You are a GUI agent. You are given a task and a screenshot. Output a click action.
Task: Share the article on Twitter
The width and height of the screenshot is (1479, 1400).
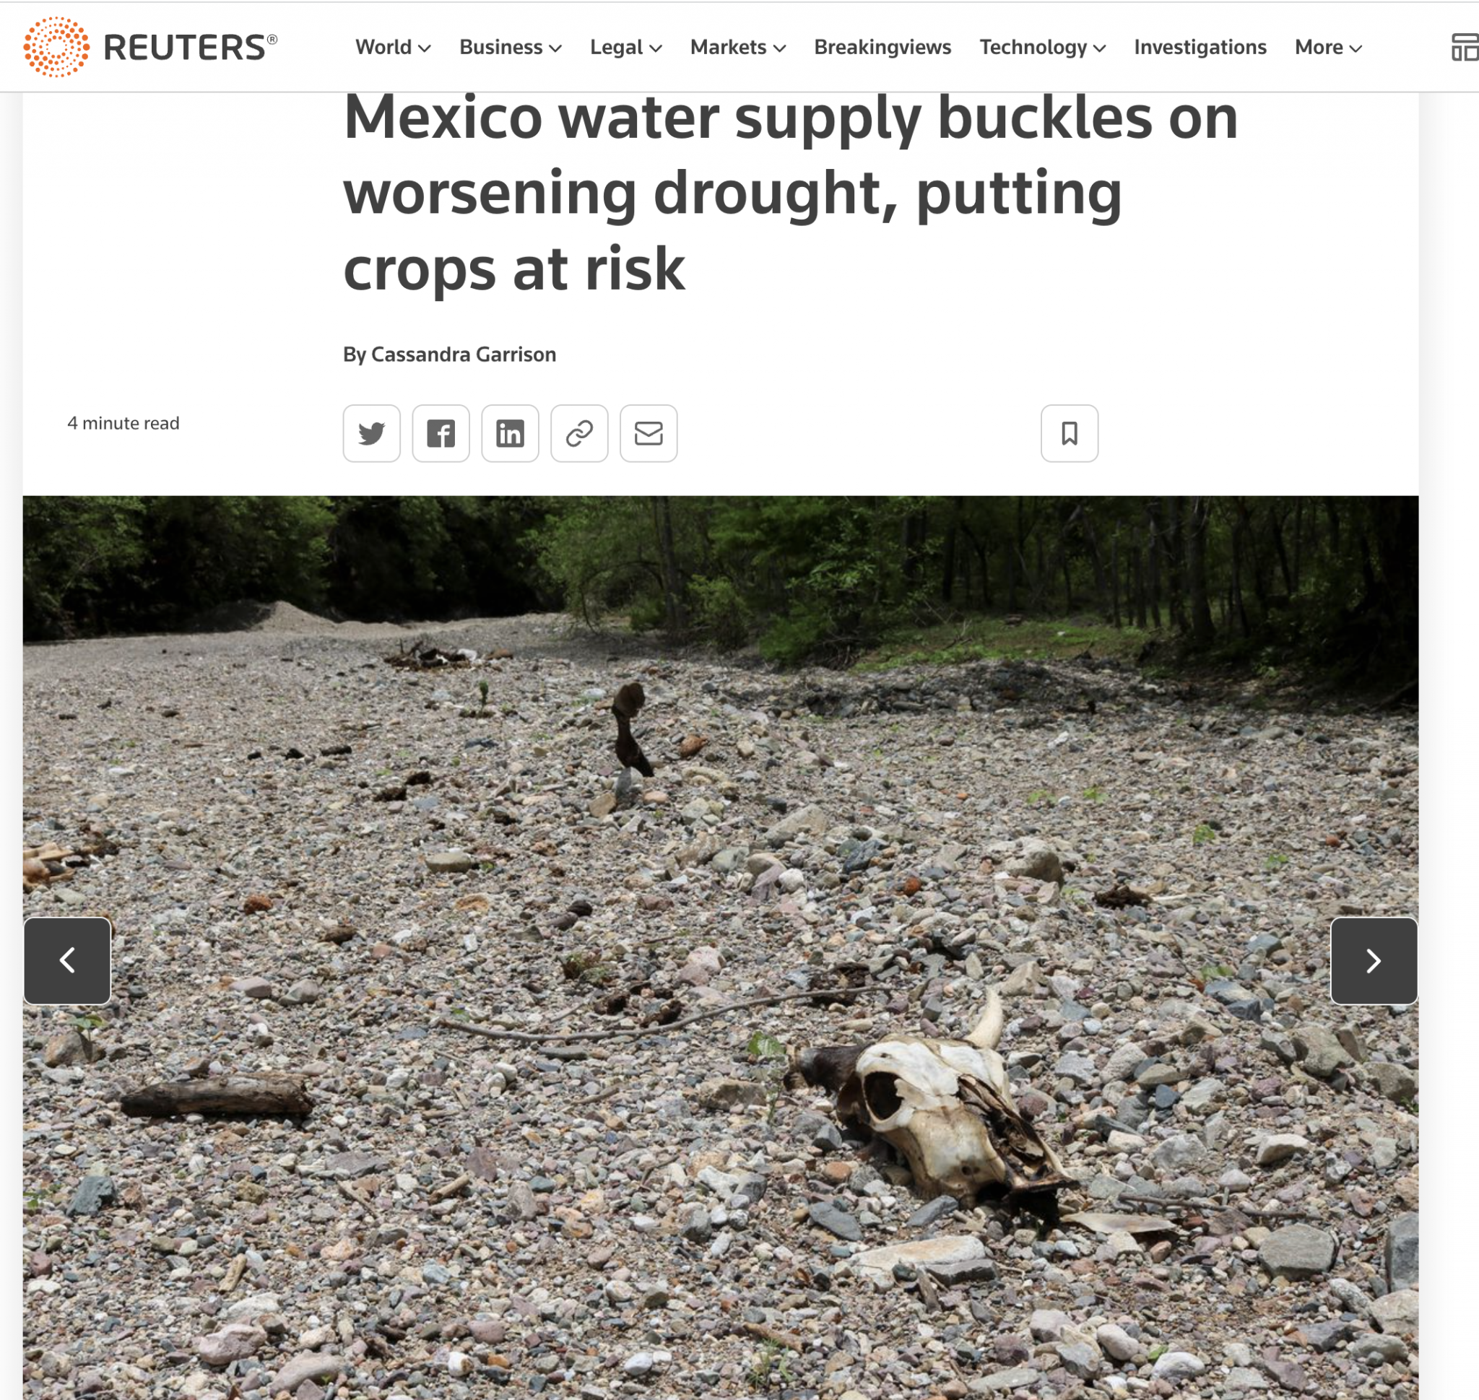click(x=371, y=434)
